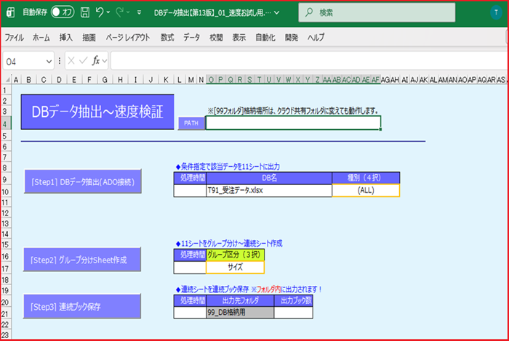Click the 出力ブック数 header cell
This screenshot has height=341, width=509.
pyautogui.click(x=294, y=300)
